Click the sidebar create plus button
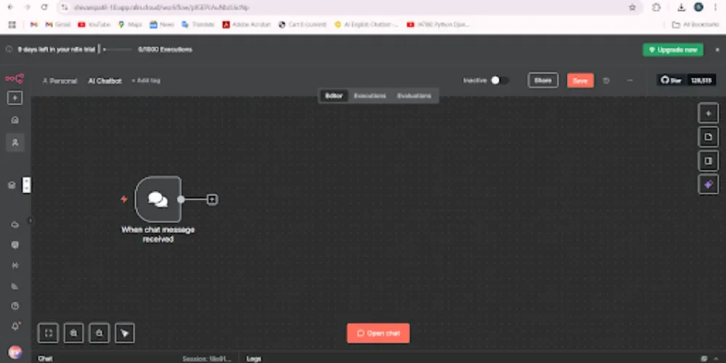This screenshot has height=363, width=726. [x=15, y=98]
